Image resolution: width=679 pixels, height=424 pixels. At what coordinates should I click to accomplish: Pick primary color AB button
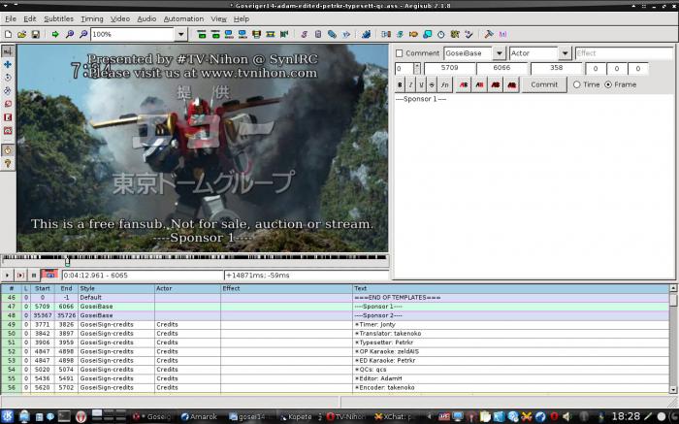464,84
